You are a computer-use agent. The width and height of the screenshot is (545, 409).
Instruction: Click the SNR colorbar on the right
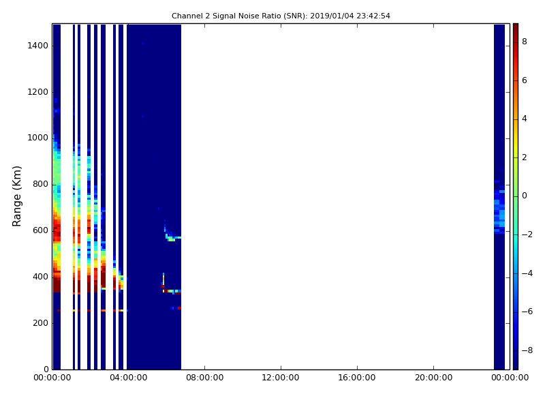click(516, 196)
